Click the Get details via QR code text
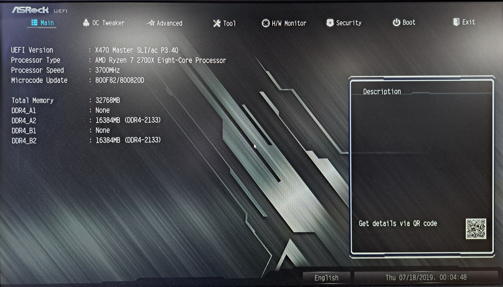Viewport: 503px width, 287px height. pos(398,223)
